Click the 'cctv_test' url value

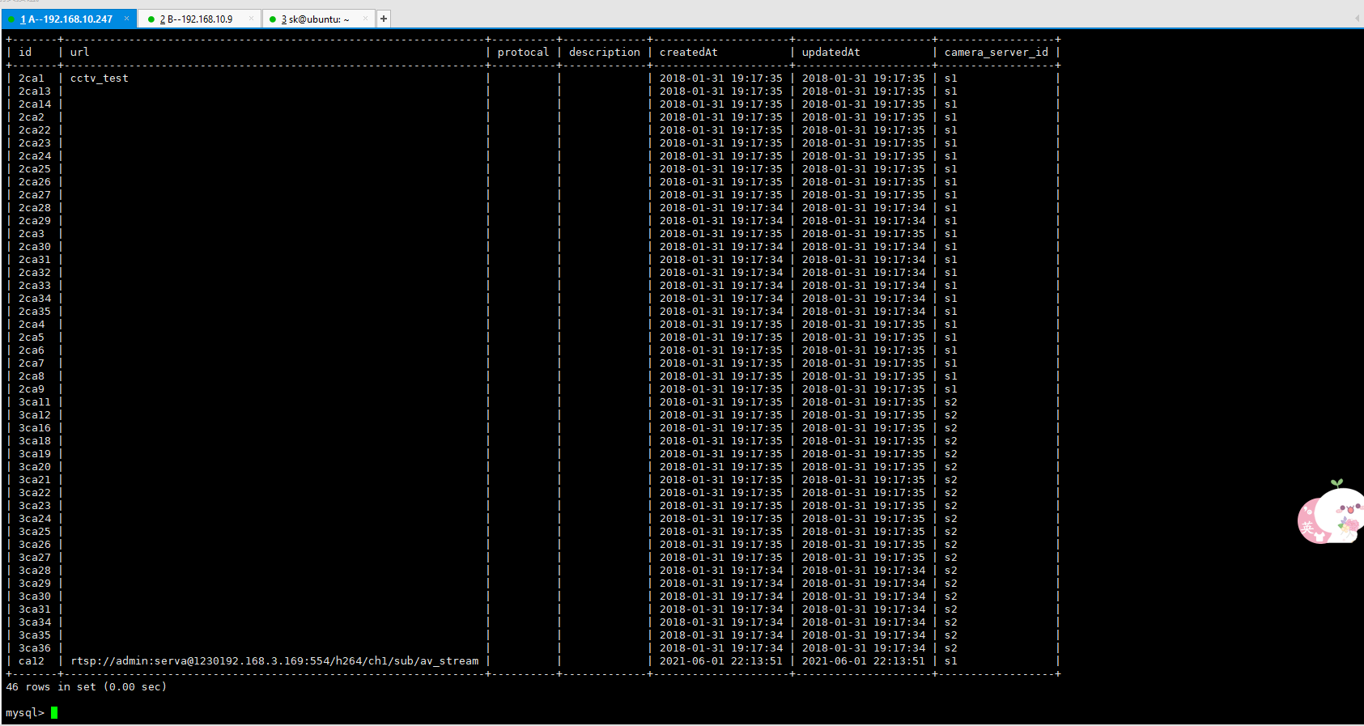99,79
